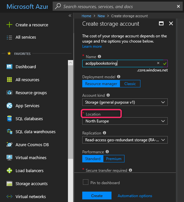Click the Load balancers diamond icon
Viewport: 184px width, 202px height.
pos(9,170)
